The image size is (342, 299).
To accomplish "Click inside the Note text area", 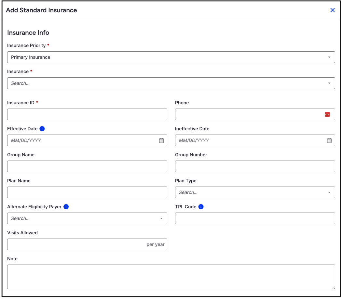I will tap(171, 277).
